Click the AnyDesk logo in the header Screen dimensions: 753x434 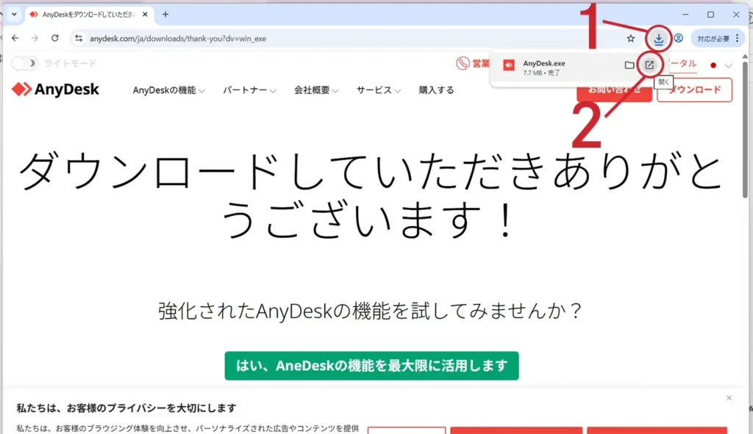point(56,90)
